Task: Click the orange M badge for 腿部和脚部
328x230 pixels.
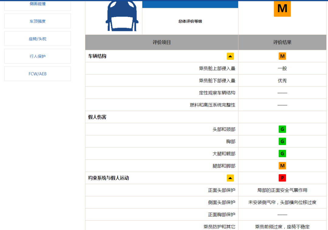Action: tap(282, 166)
